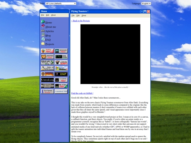Minimize the Flying Toasters window

pyautogui.click(x=142, y=11)
